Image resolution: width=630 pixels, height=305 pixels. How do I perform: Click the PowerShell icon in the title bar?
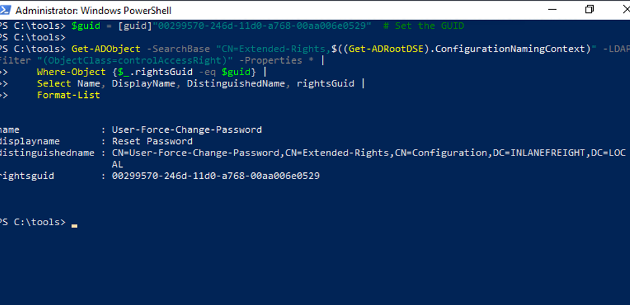(x=5, y=10)
